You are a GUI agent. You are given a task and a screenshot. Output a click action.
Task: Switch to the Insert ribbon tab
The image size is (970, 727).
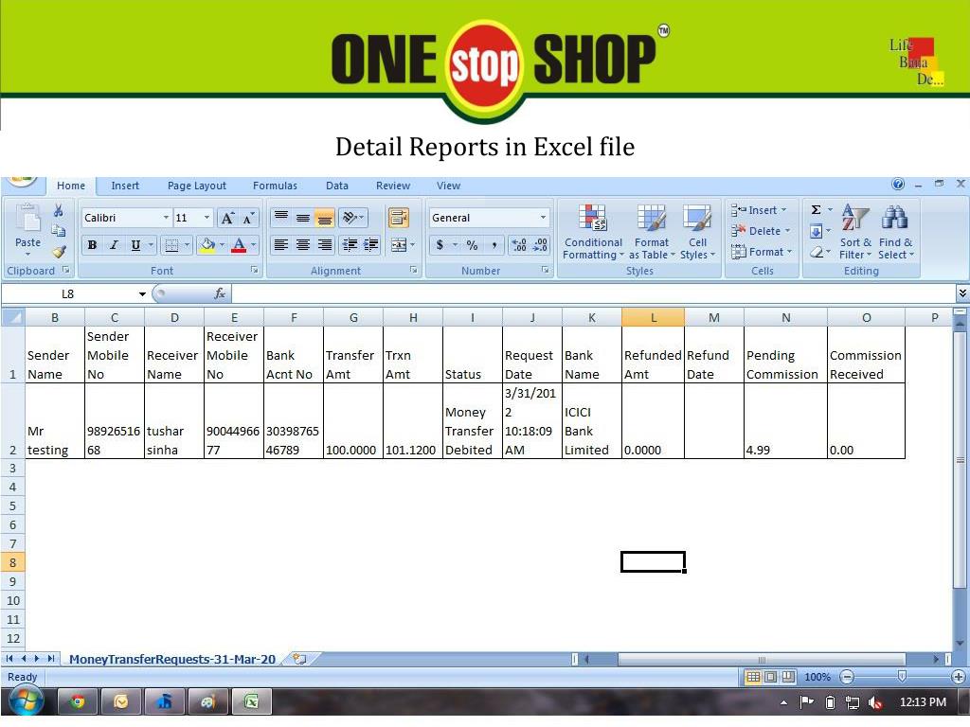[x=125, y=186]
